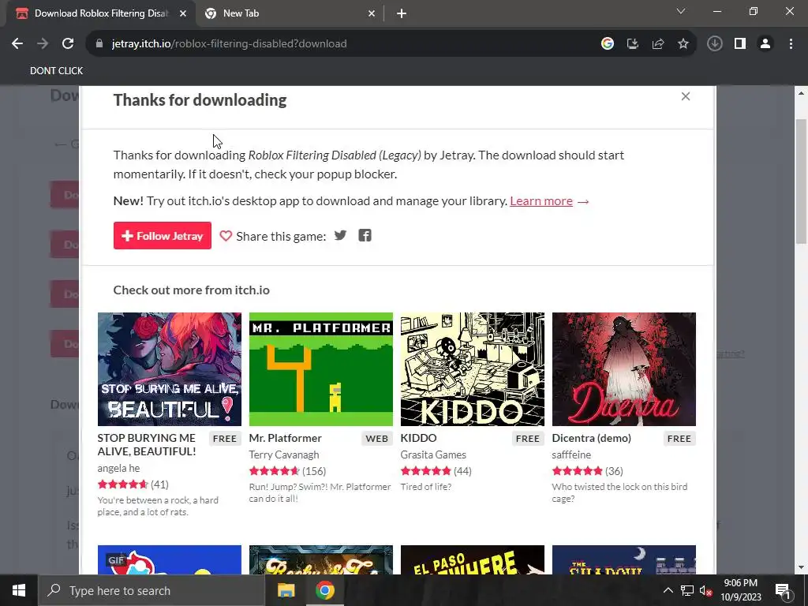The width and height of the screenshot is (808, 606).
Task: Open author Terry Cavanagh profile
Action: click(x=284, y=454)
